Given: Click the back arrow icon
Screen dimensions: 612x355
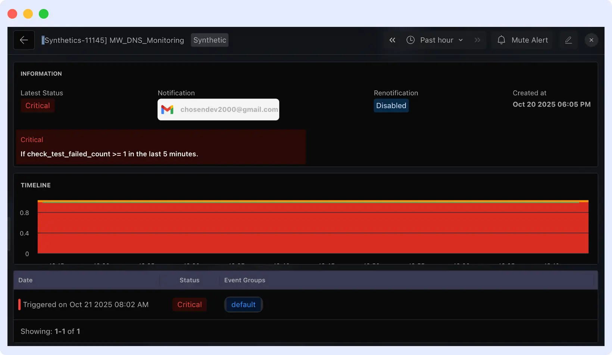Looking at the screenshot, I should click(24, 40).
